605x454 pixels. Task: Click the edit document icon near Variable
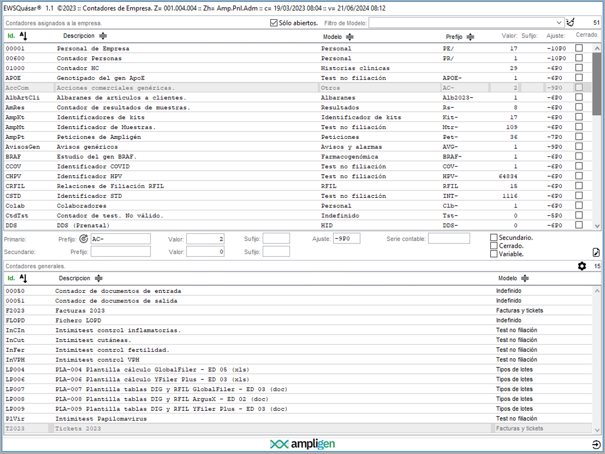pyautogui.click(x=596, y=252)
